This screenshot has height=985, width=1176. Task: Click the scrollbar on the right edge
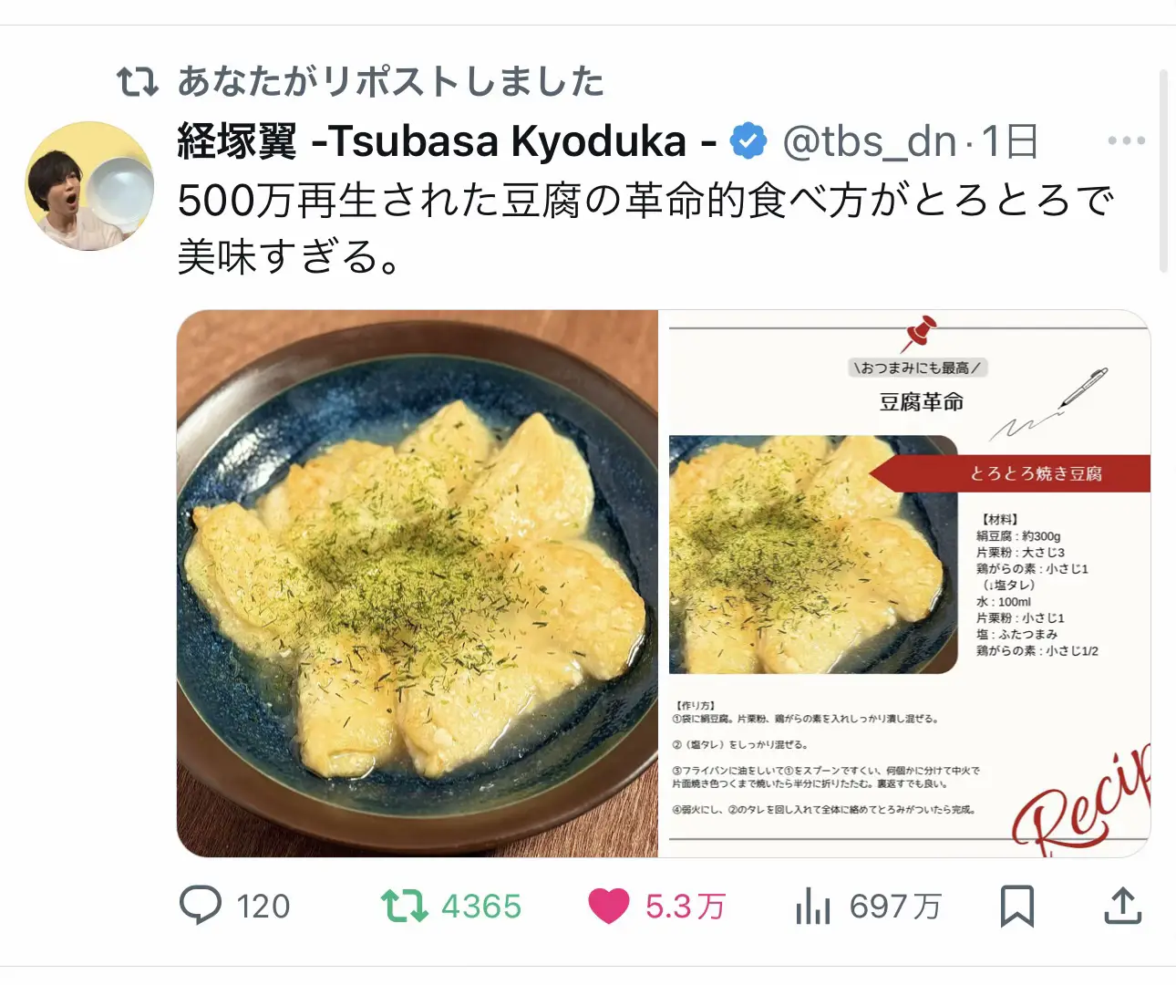tap(1163, 171)
